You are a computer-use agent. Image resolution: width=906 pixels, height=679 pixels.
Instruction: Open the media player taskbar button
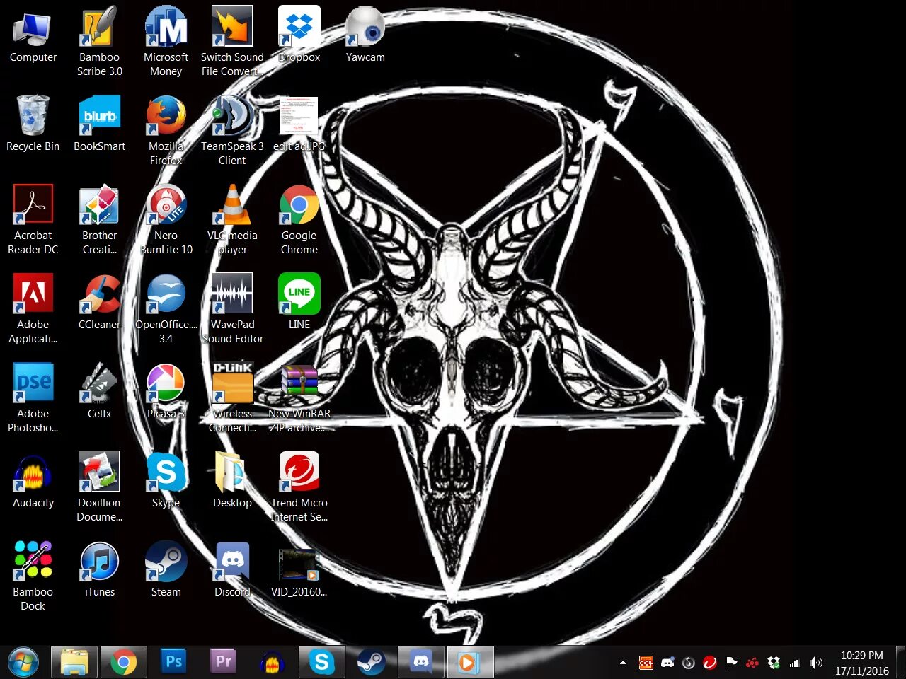470,662
